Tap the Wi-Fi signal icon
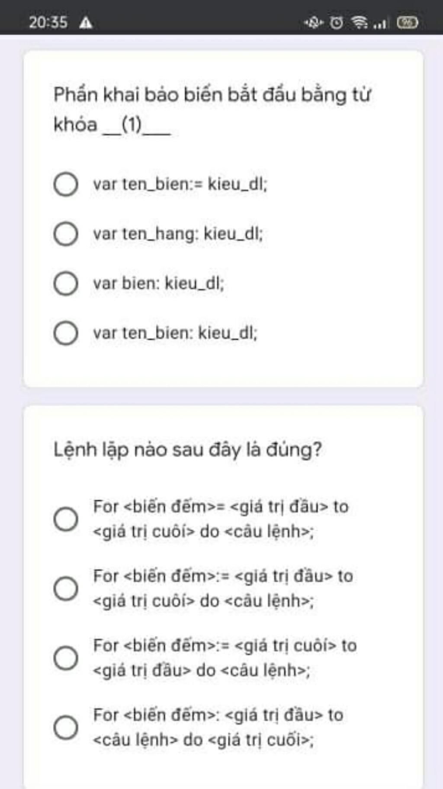Viewport: 443px width, 789px height. point(360,22)
